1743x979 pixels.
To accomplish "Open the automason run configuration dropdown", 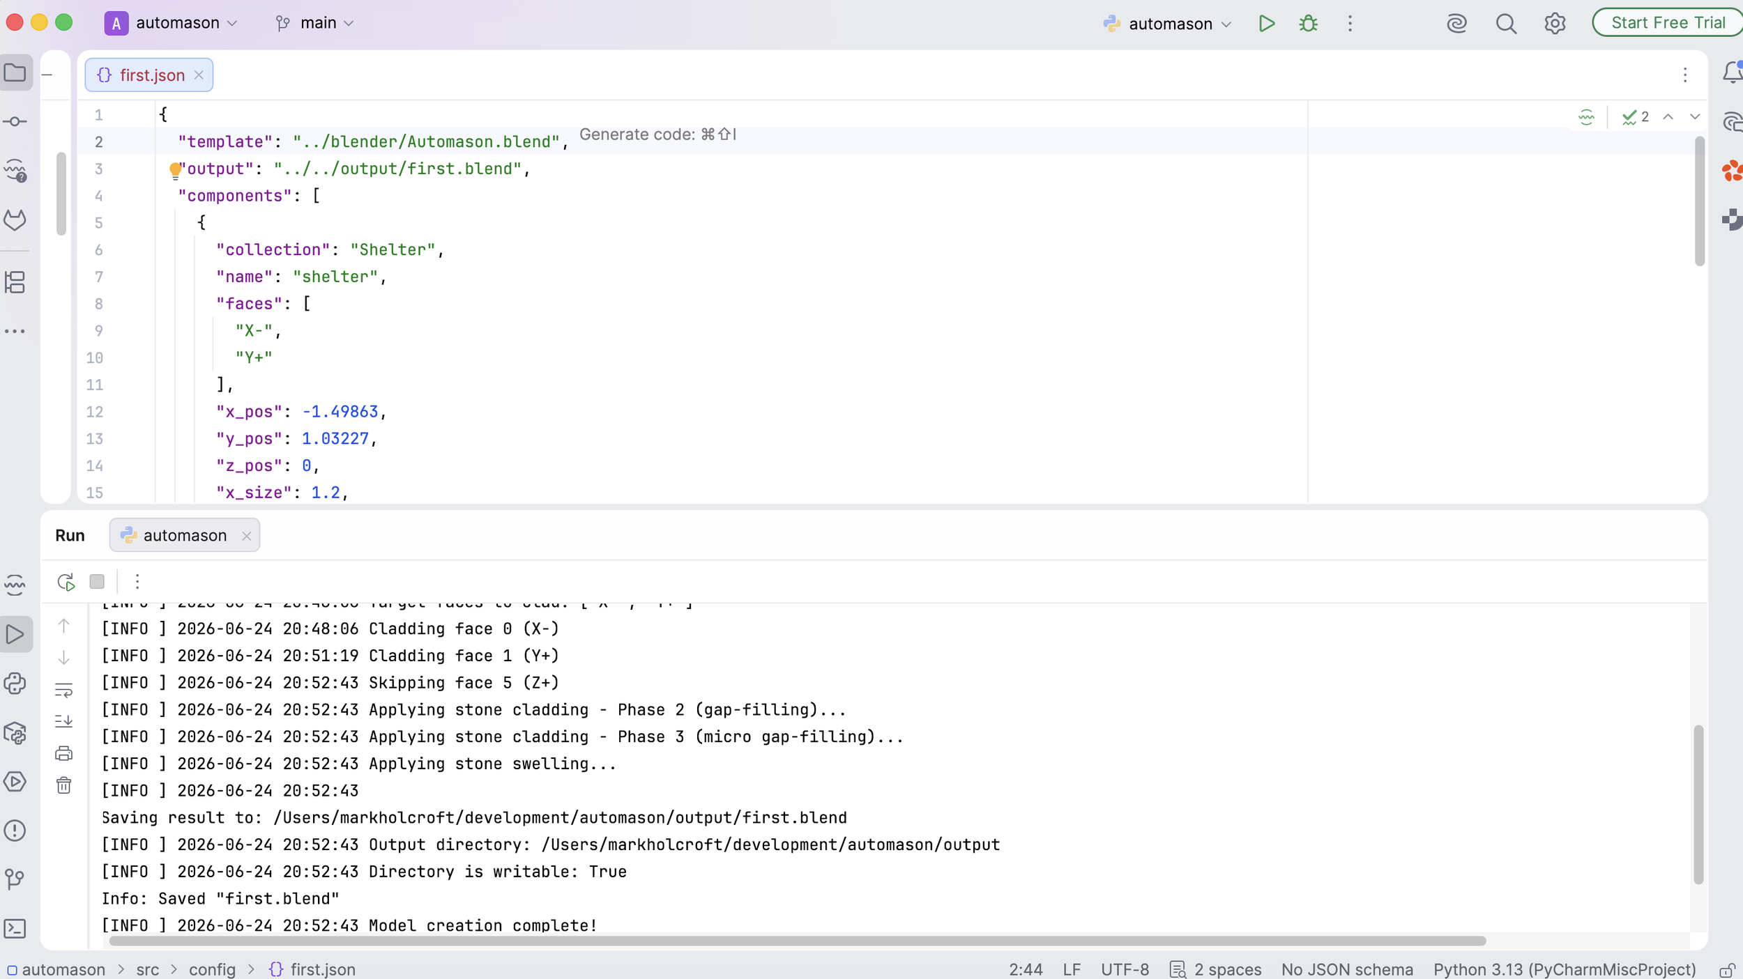I will (1169, 24).
